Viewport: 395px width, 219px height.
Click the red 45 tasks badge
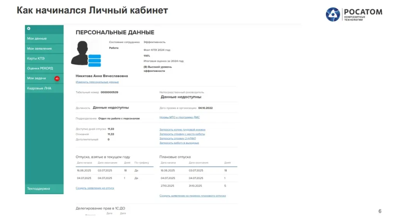pos(57,78)
